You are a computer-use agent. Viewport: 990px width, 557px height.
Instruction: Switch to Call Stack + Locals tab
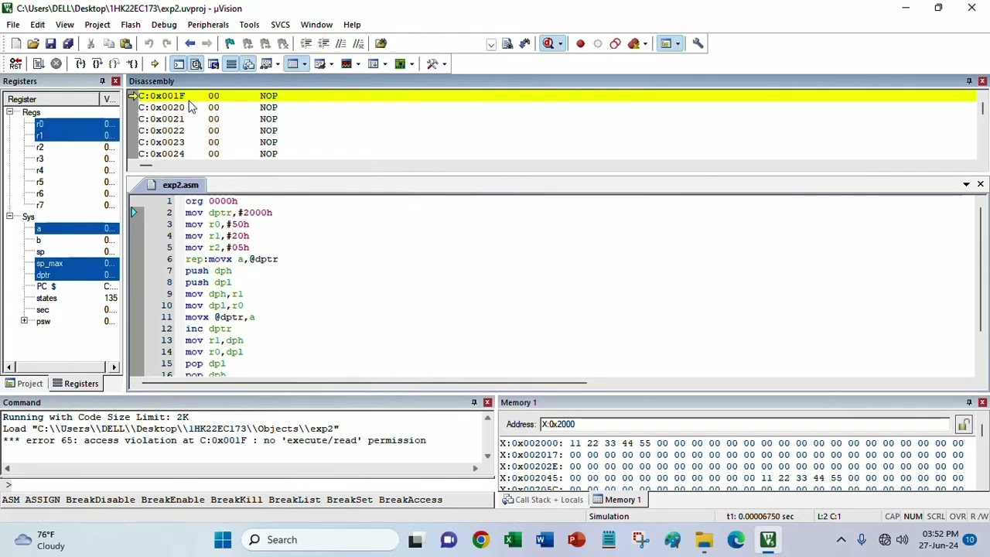tap(543, 500)
